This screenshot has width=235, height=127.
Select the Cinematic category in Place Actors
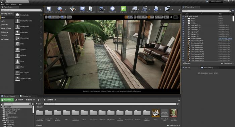click(4, 25)
